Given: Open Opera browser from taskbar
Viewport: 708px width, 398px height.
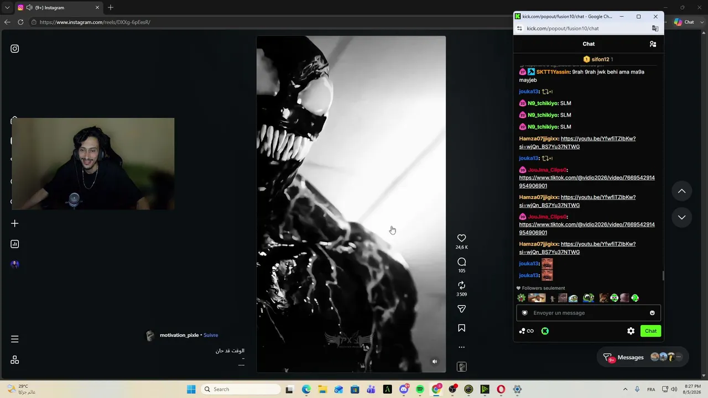Looking at the screenshot, I should (x=501, y=389).
